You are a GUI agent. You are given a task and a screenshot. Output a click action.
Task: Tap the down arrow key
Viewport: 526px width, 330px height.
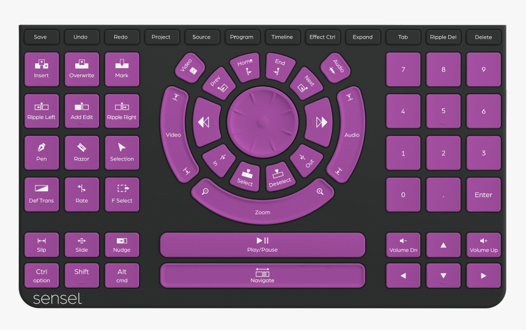(443, 276)
